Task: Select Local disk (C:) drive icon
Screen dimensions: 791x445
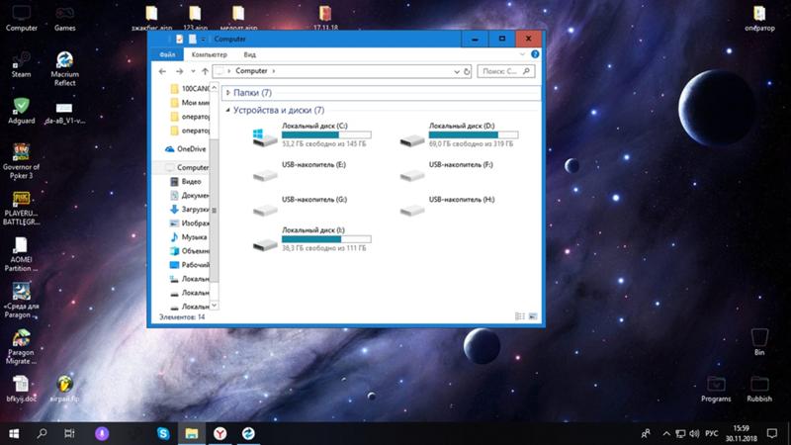Action: click(265, 137)
